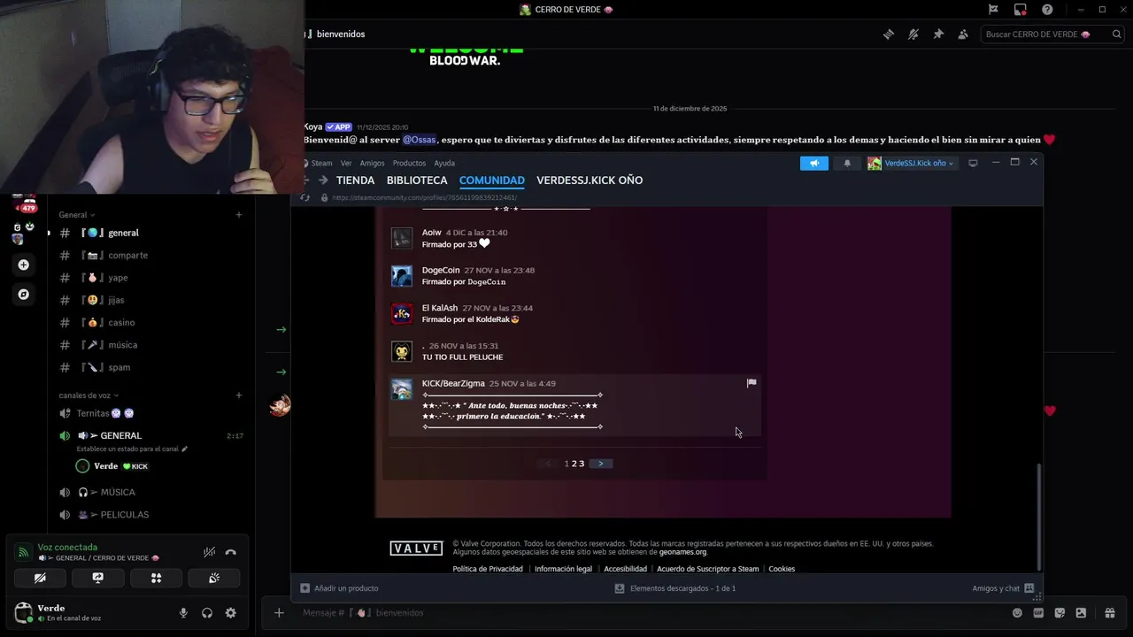Screen dimensions: 1133x637
Task: Open Discord threads icon in channel header
Action: (x=889, y=35)
